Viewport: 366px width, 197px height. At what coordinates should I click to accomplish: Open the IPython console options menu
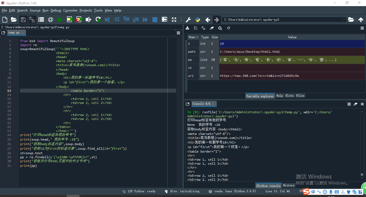[x=362, y=104]
